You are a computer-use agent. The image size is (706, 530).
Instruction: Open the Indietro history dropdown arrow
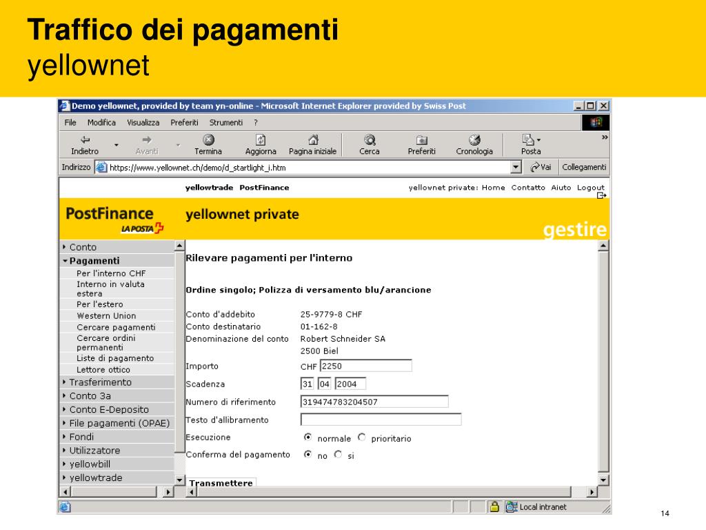(116, 145)
